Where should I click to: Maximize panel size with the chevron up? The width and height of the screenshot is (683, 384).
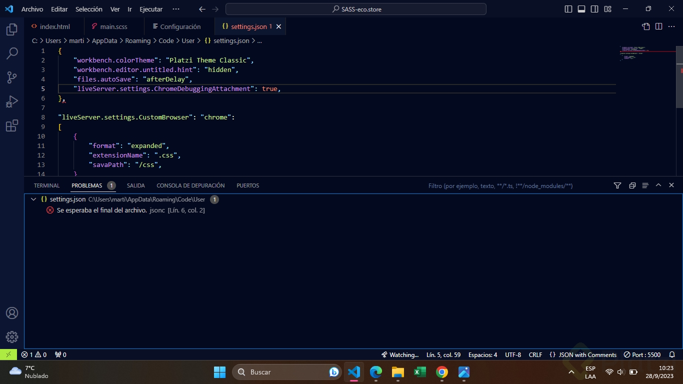pyautogui.click(x=658, y=185)
